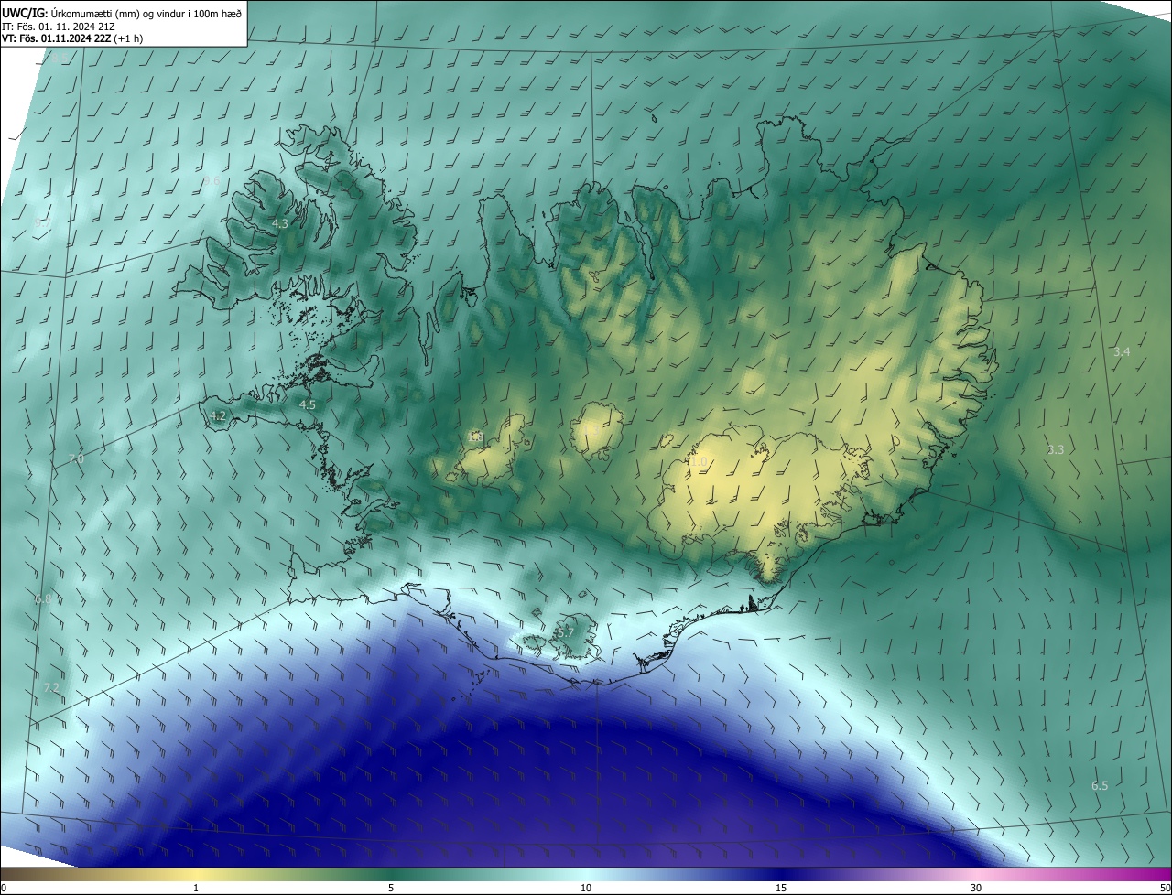
Task: Click the 1.0 value on the Vatnajökull glacier
Action: (700, 462)
